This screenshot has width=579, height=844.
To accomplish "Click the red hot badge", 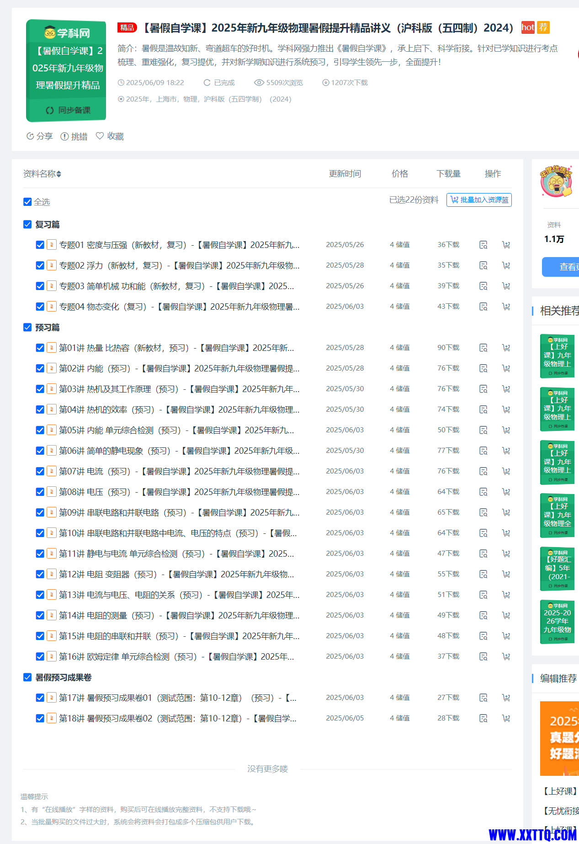I will point(528,27).
